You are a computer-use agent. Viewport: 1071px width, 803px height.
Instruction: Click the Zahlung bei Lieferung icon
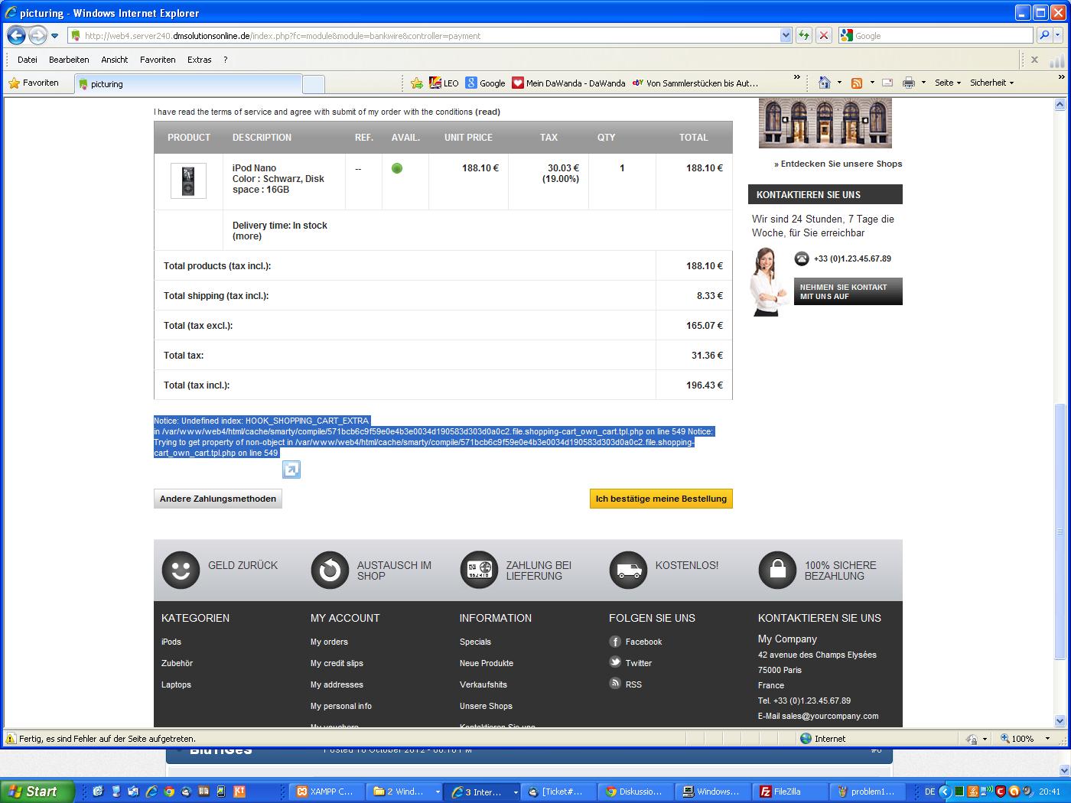[x=479, y=571]
